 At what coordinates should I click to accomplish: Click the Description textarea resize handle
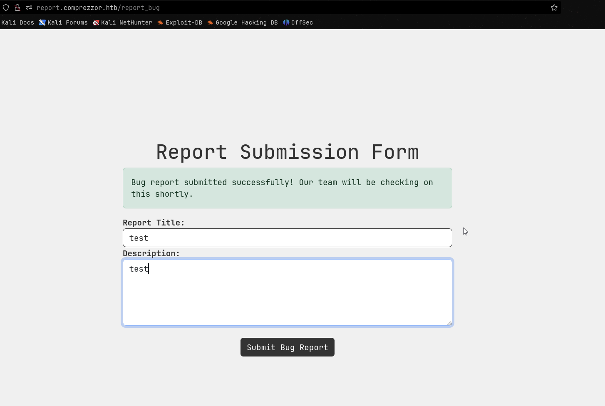pos(449,323)
